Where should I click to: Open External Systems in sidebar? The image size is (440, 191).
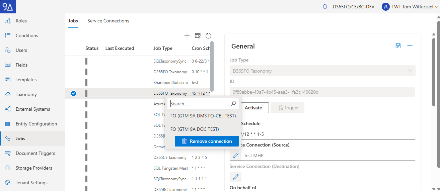pyautogui.click(x=32, y=109)
